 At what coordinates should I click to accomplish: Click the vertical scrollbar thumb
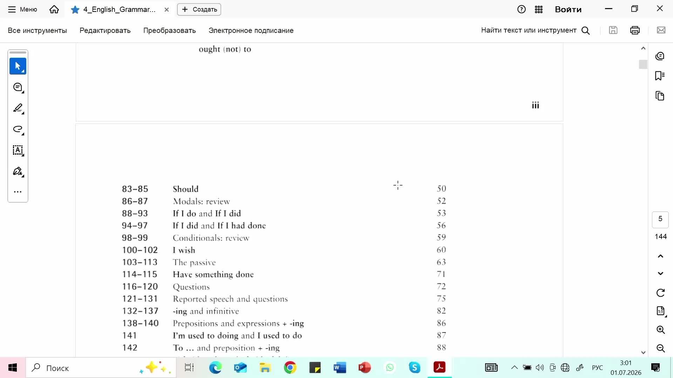coord(643,64)
